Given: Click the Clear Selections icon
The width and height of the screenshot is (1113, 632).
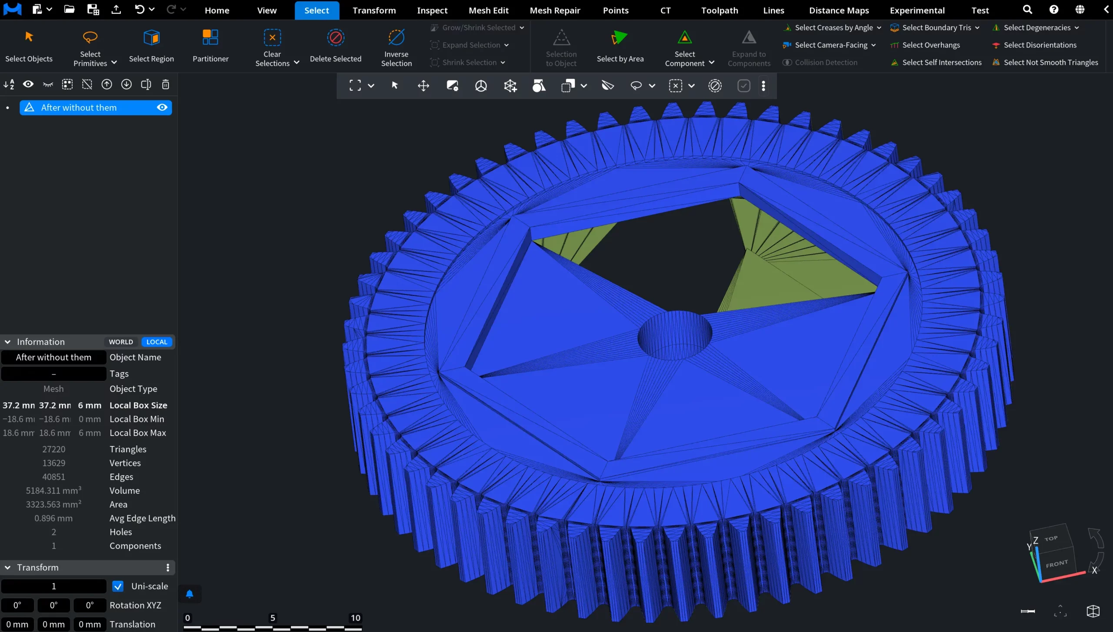Looking at the screenshot, I should click(272, 37).
